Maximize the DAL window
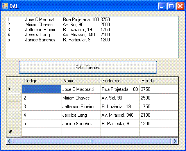 pyautogui.click(x=171, y=6)
